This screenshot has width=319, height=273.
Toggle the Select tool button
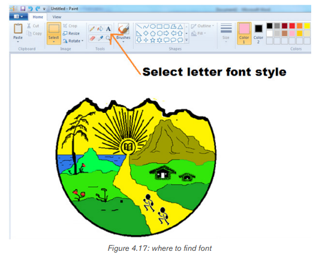tap(54, 34)
